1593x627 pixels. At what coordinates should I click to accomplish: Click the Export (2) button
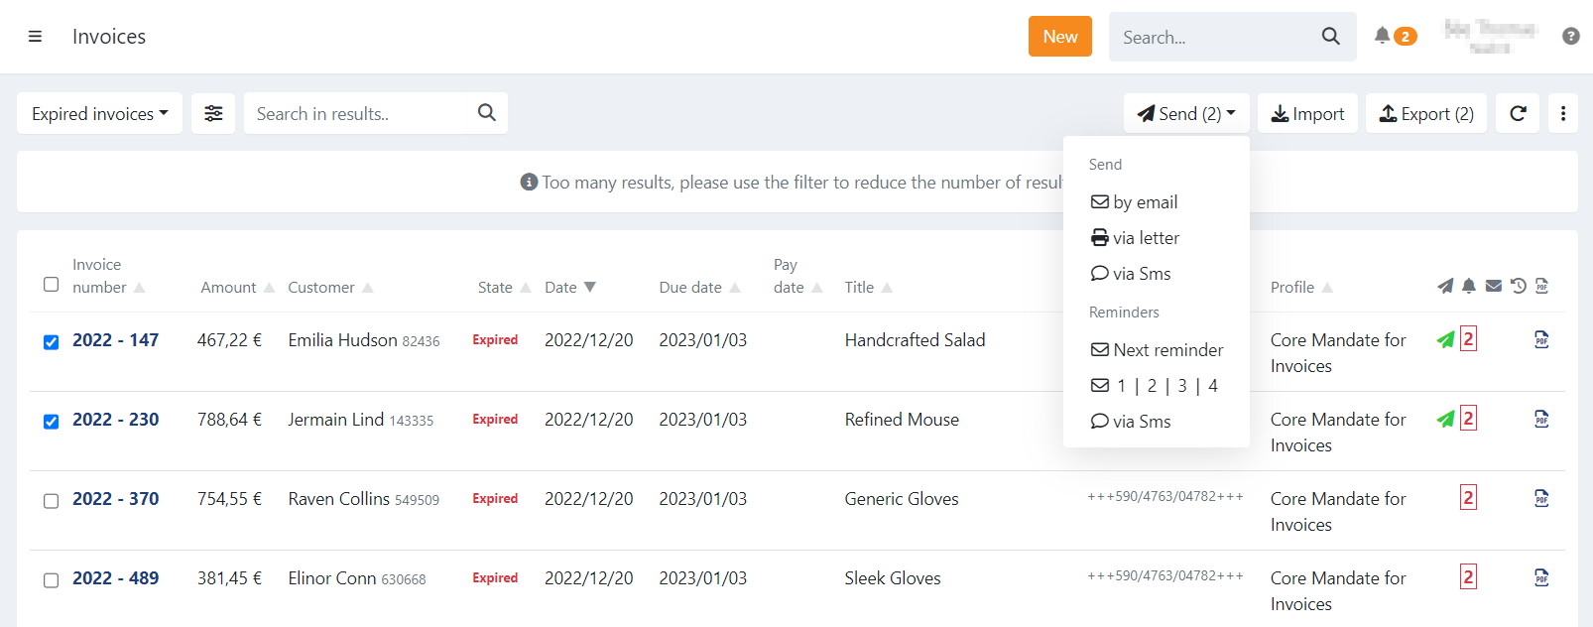click(x=1425, y=114)
